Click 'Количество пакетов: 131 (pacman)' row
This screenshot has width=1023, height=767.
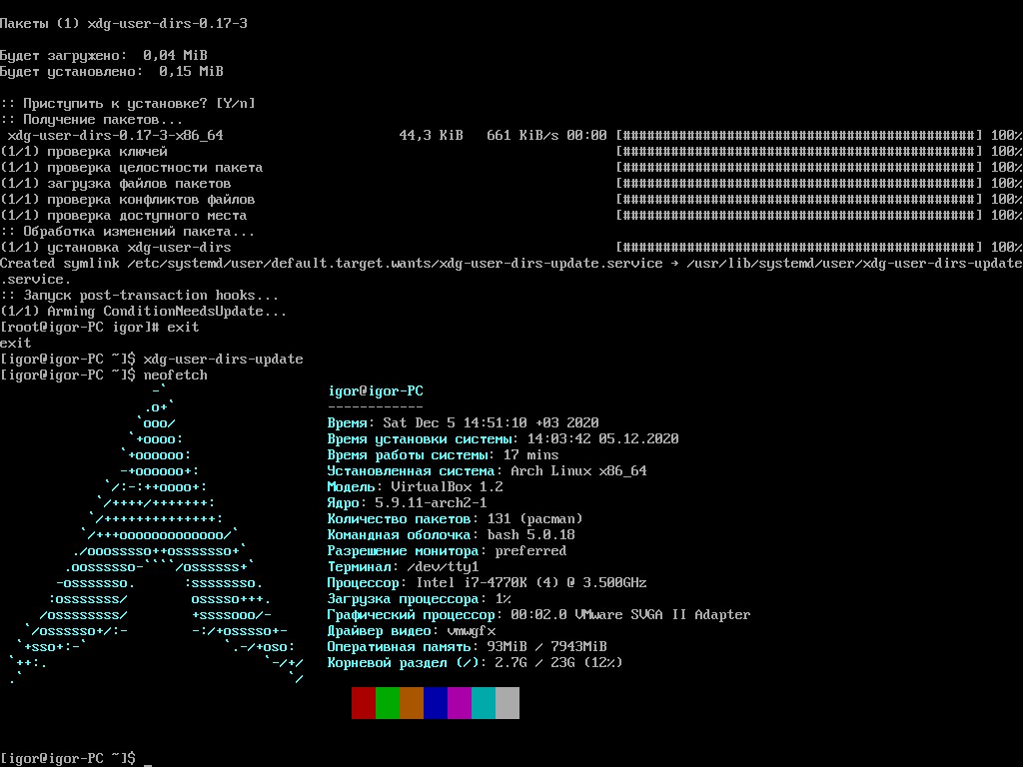click(x=456, y=518)
